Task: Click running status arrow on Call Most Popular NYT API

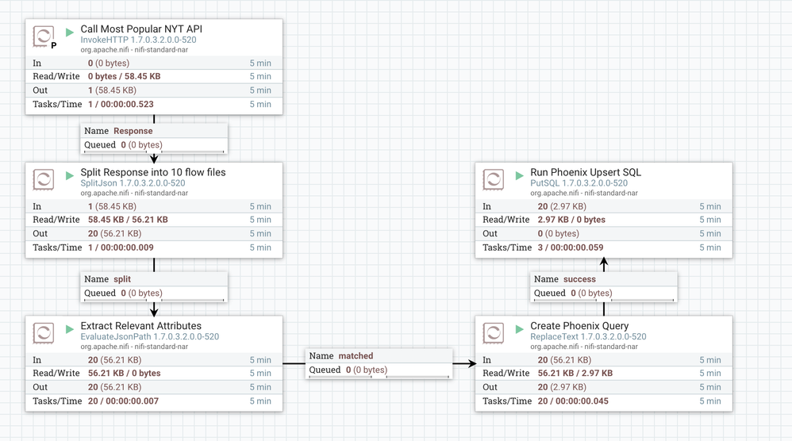Action: 70,33
